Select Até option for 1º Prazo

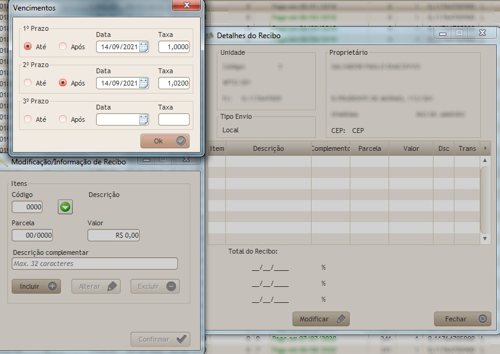(x=28, y=47)
